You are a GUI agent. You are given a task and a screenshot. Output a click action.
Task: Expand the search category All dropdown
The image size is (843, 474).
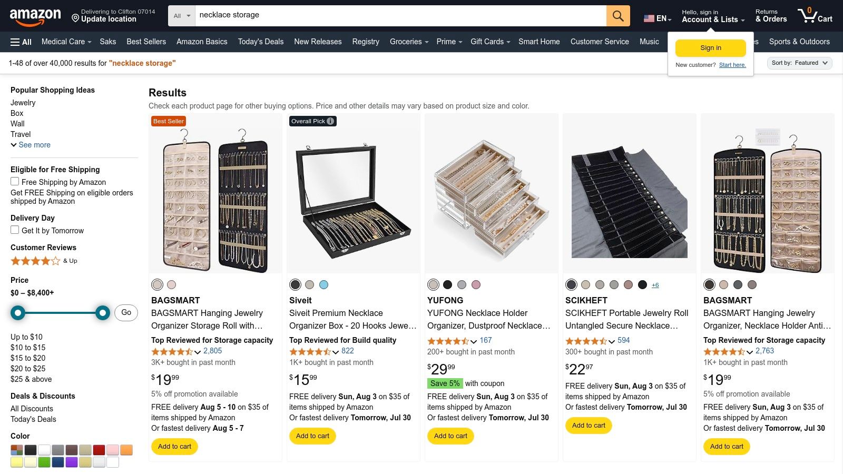point(182,16)
